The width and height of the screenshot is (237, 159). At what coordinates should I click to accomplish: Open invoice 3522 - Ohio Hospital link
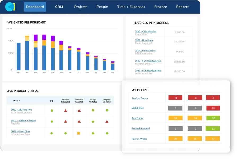[x=145, y=32]
